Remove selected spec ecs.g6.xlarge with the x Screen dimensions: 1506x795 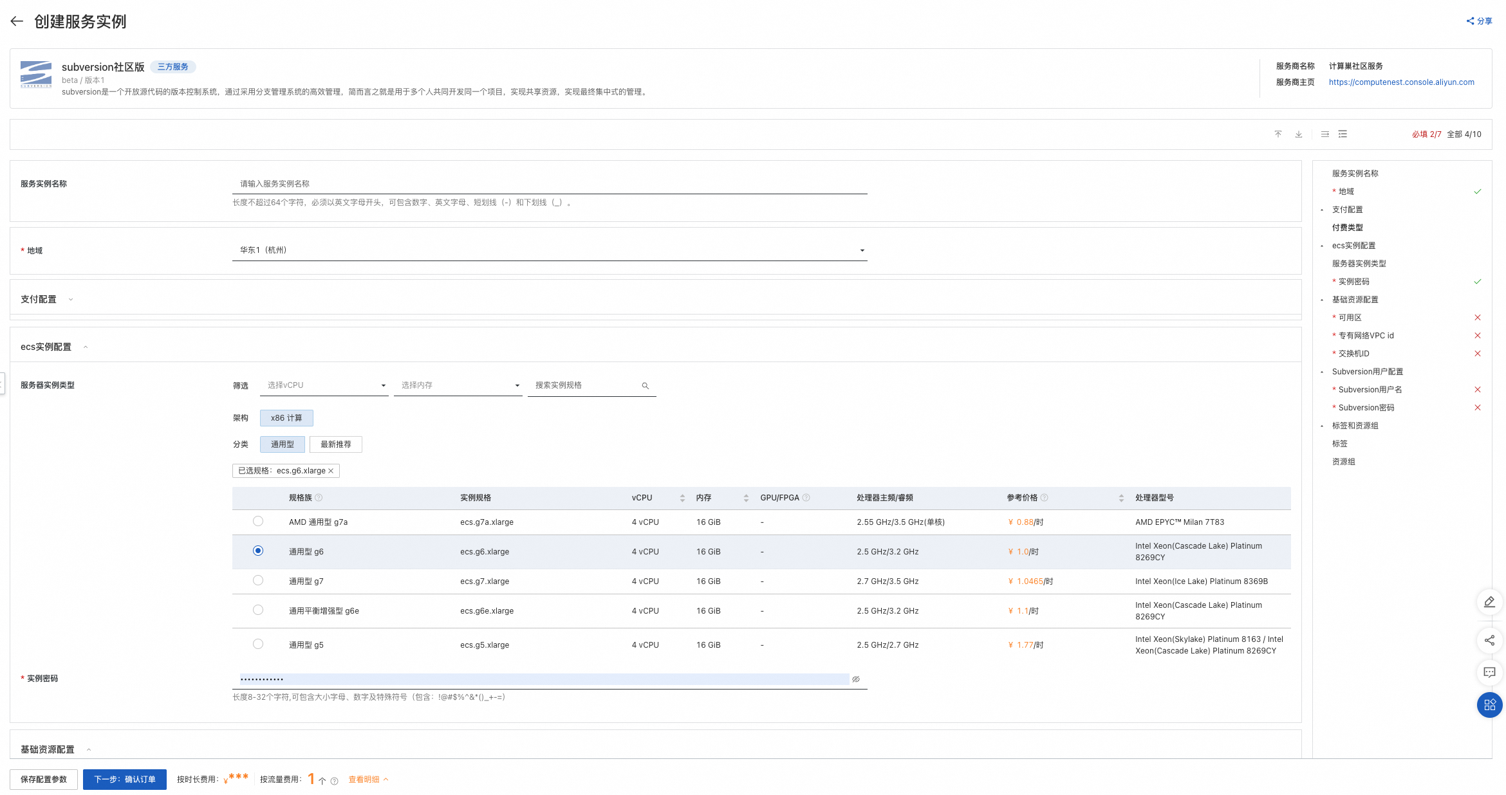pyautogui.click(x=331, y=471)
